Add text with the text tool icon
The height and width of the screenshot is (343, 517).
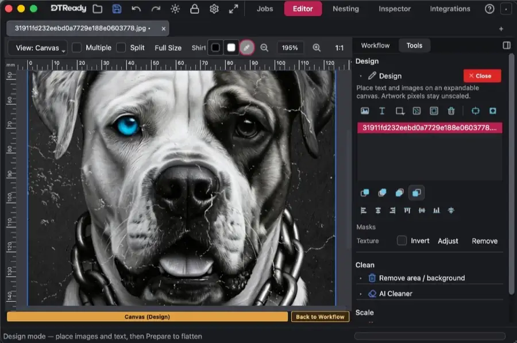(x=382, y=111)
